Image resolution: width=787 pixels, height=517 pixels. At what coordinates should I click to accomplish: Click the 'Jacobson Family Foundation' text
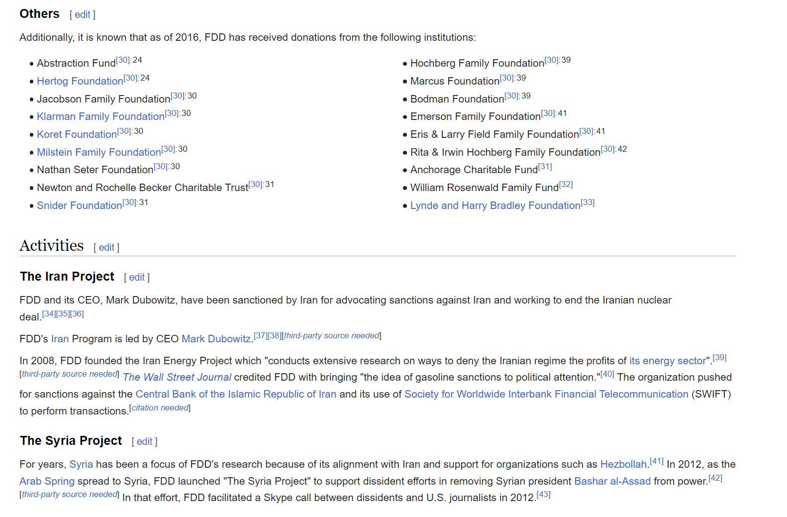(x=103, y=99)
